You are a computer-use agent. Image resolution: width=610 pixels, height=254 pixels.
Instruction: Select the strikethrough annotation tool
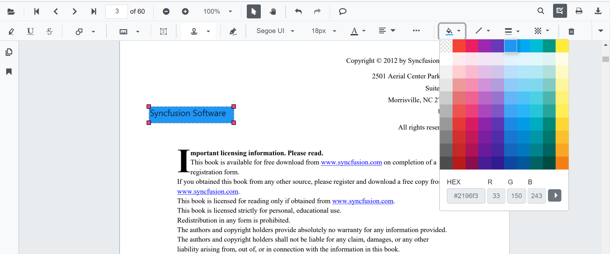(x=49, y=31)
